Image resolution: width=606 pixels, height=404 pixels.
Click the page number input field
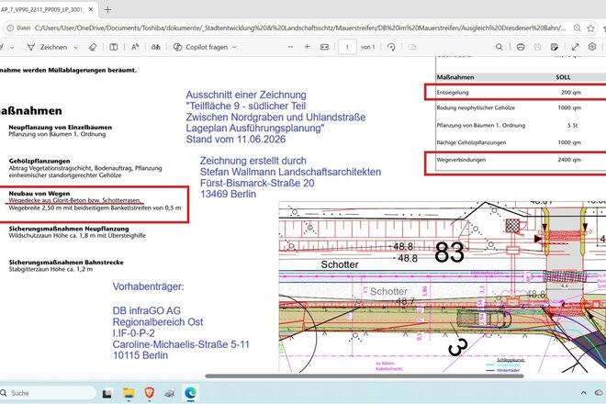(347, 47)
